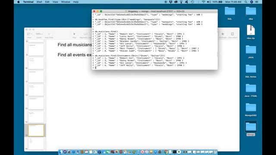The image size is (276, 155).
Task: Open the Help menu
Action: (76, 2)
